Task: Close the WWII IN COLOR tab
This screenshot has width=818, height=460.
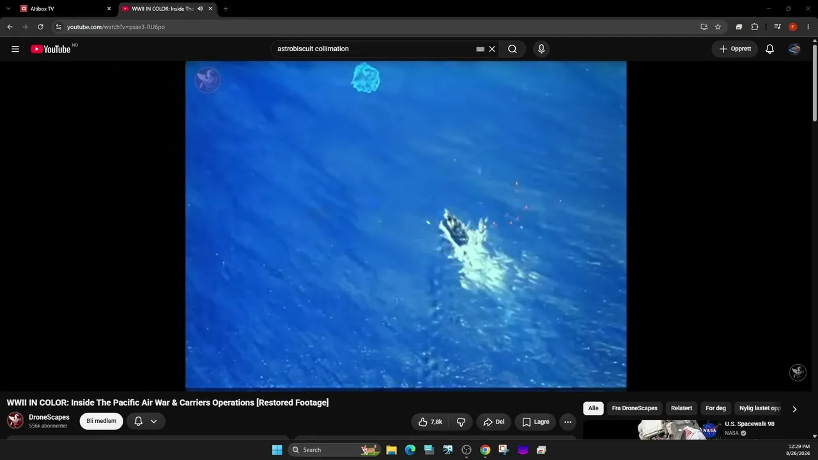Action: tap(210, 9)
